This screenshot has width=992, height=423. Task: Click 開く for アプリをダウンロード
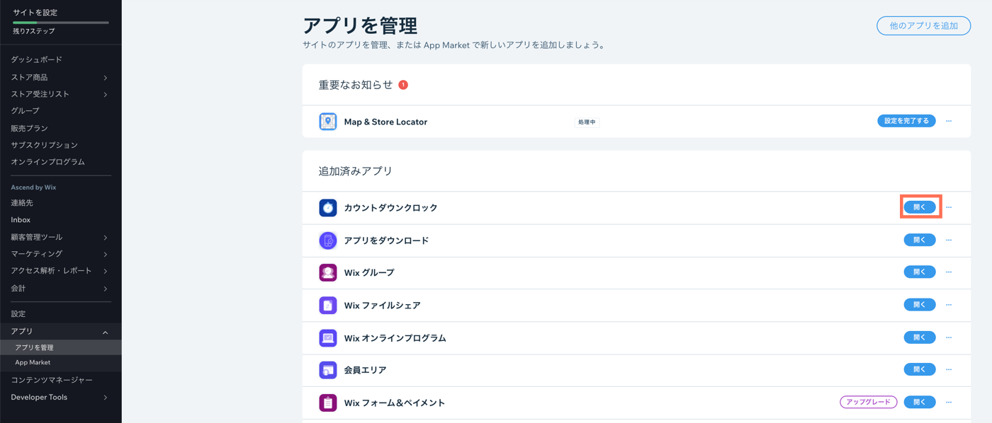[920, 240]
